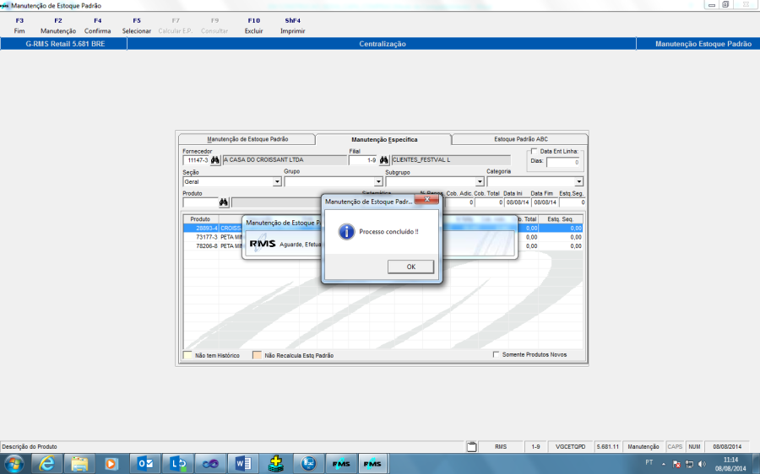Open Windows Media Player from taskbar
The image size is (760, 474).
click(111, 464)
